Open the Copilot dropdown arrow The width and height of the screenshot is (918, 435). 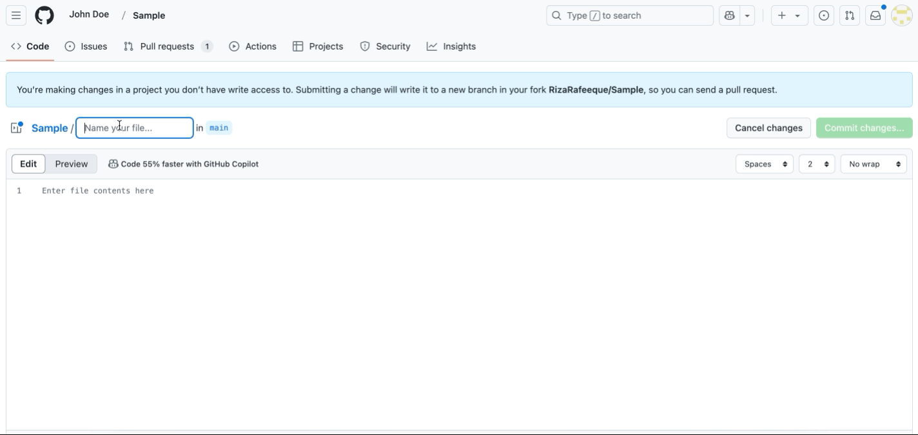click(x=746, y=15)
